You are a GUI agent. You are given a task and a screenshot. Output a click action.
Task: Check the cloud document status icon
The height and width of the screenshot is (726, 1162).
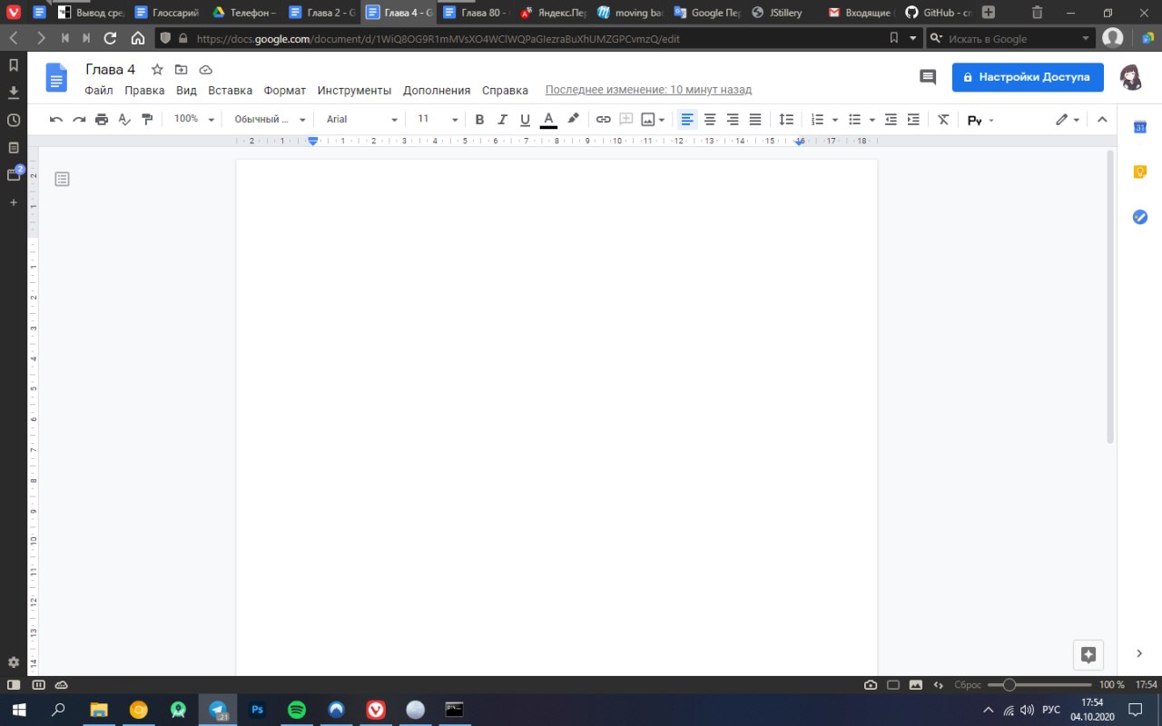coord(206,70)
